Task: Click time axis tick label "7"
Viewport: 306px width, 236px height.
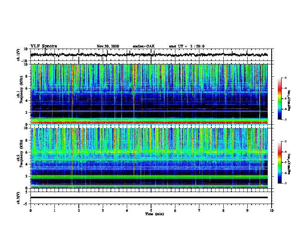Action: coord(199,211)
